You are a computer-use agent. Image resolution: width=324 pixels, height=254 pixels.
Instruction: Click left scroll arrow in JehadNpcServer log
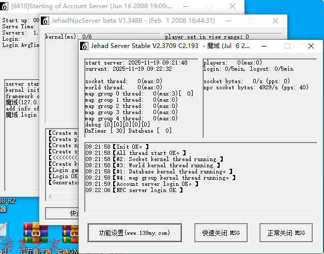50,197
